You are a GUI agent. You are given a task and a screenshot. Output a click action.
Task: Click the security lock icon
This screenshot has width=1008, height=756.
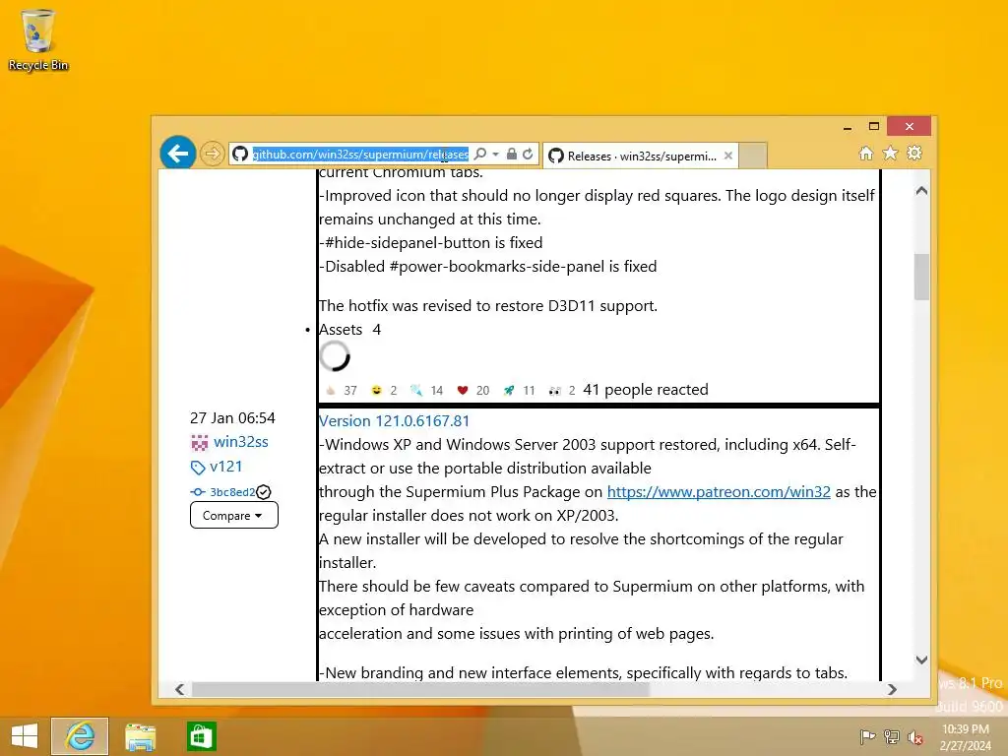pos(512,154)
